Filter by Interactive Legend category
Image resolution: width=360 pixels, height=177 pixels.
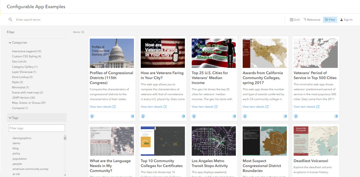tap(27, 51)
